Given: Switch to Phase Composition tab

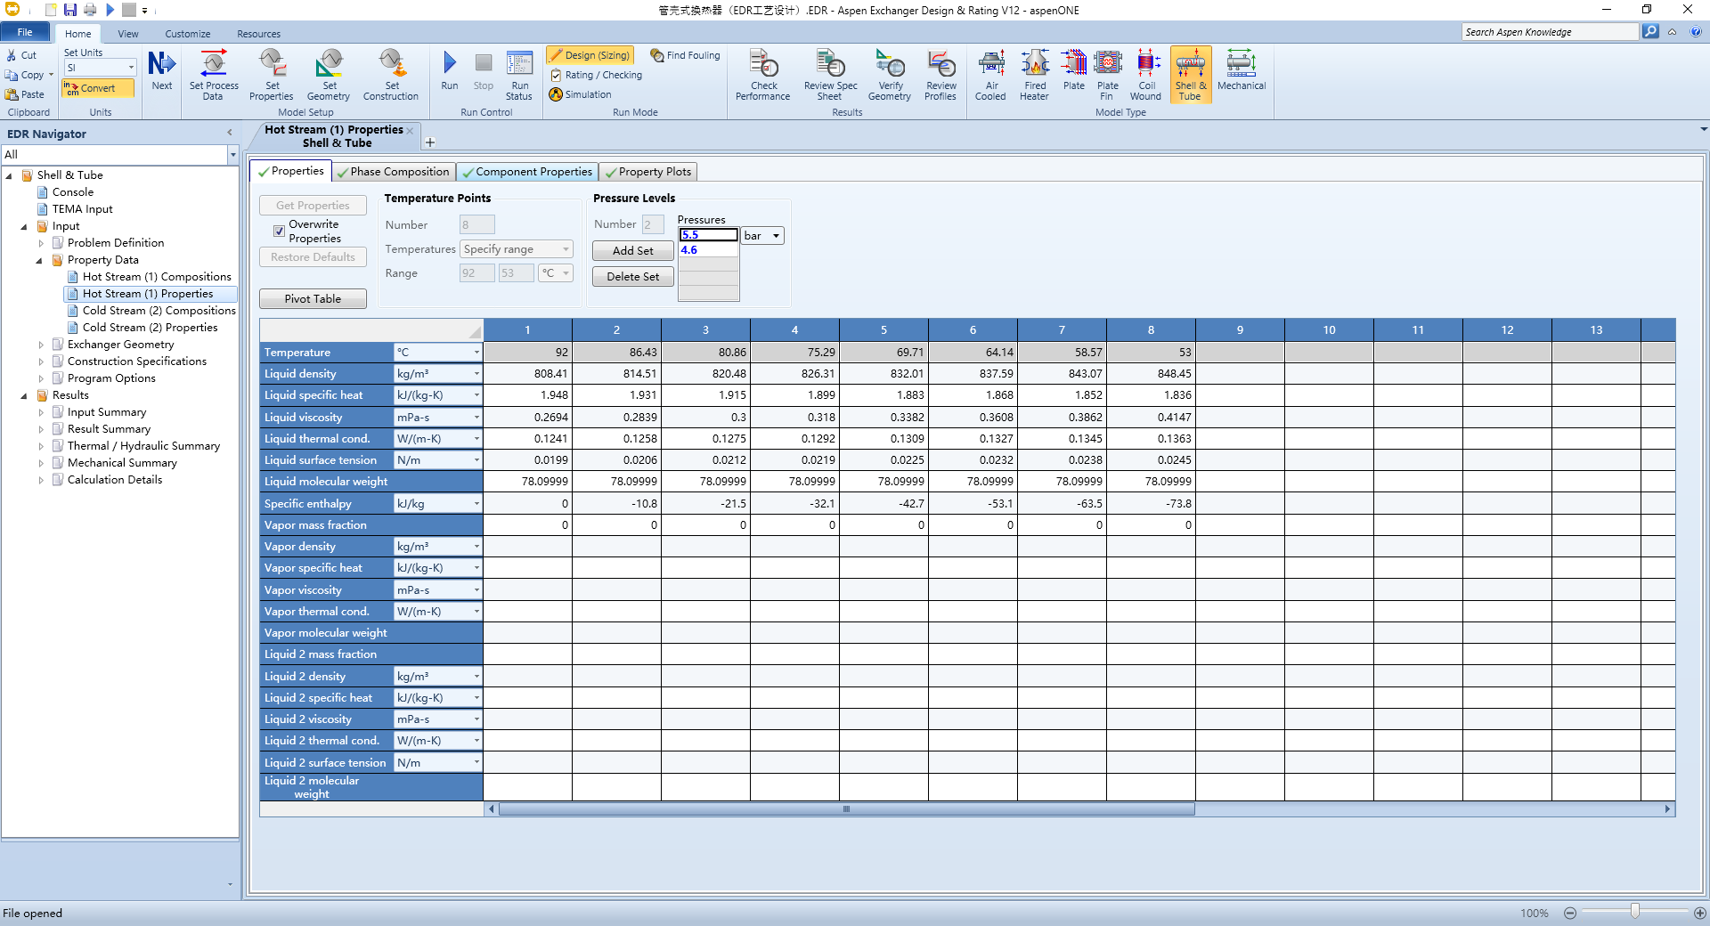Looking at the screenshot, I should coord(394,172).
